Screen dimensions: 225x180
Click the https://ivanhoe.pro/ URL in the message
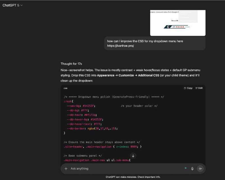pos(120,46)
